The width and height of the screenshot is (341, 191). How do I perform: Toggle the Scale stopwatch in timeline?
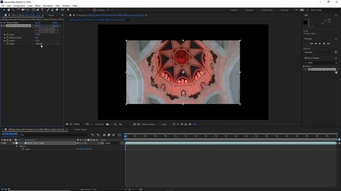23,149
